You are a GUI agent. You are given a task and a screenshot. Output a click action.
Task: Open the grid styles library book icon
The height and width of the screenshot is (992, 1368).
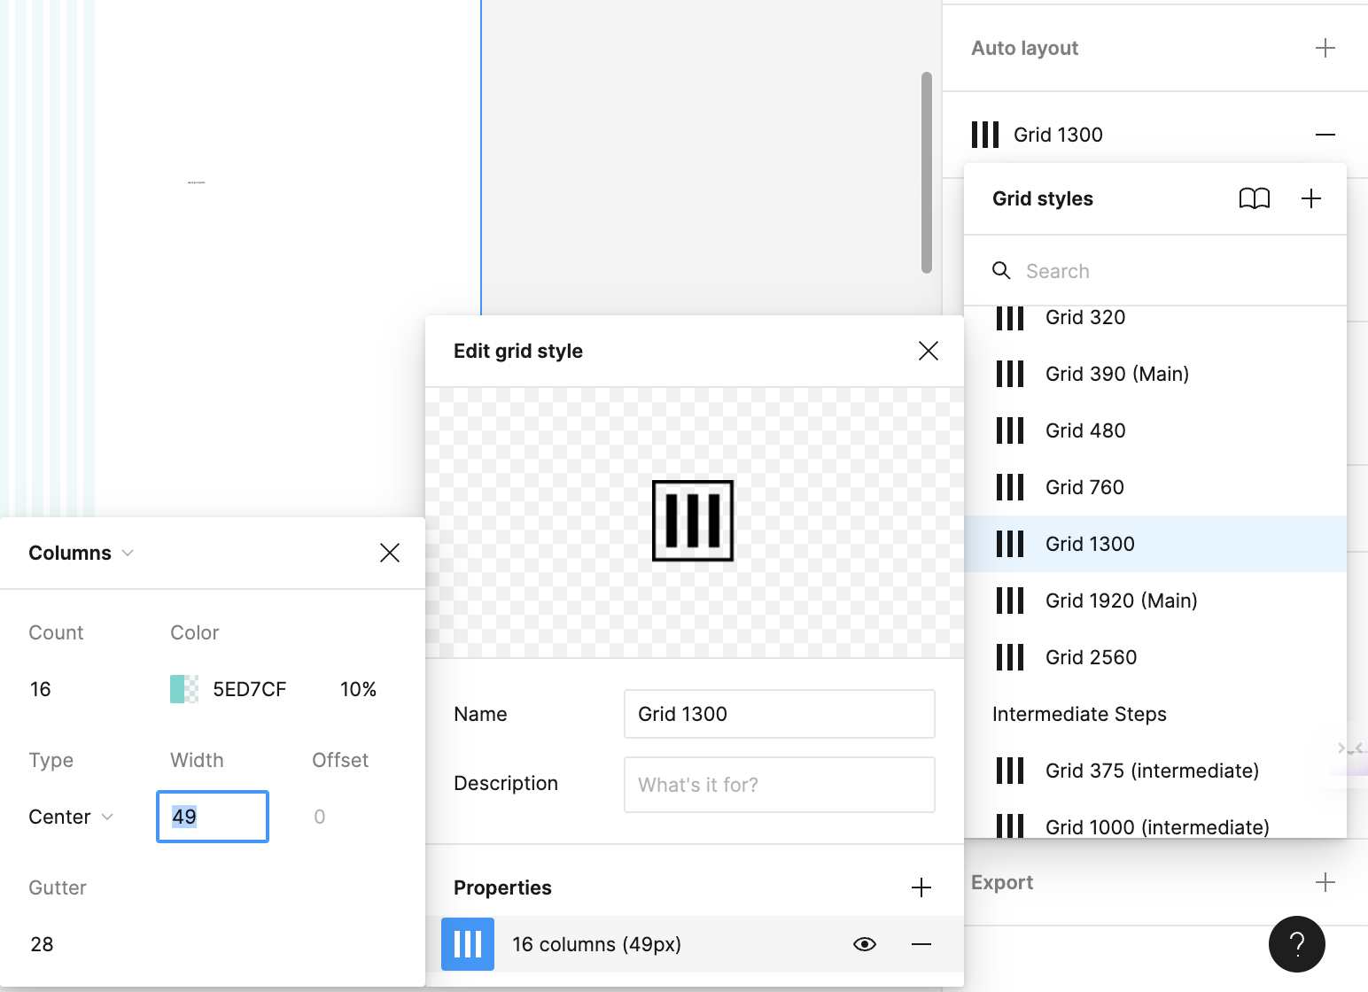pos(1255,198)
